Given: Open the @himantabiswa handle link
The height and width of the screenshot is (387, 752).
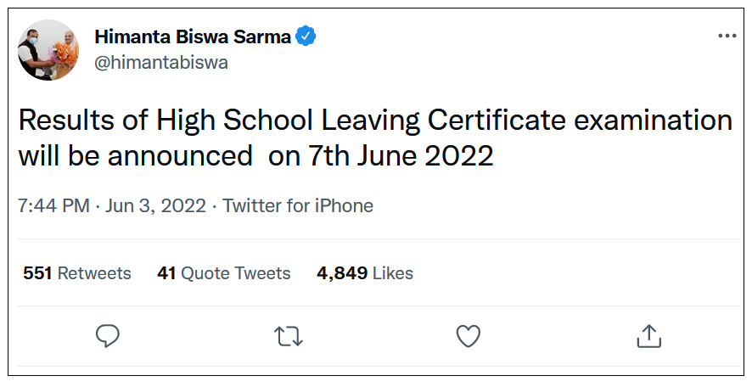Looking at the screenshot, I should 161,63.
